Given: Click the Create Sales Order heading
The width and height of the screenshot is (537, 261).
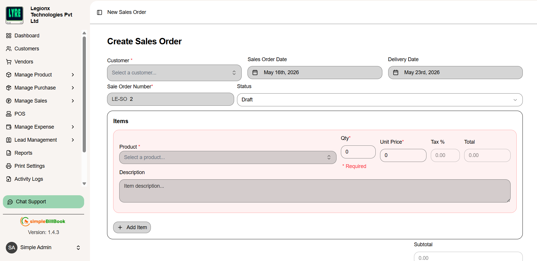Looking at the screenshot, I should pos(144,41).
